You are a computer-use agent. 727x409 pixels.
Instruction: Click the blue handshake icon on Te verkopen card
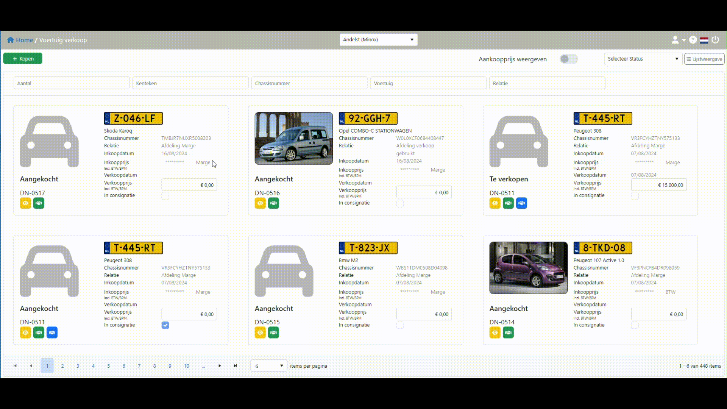(521, 203)
